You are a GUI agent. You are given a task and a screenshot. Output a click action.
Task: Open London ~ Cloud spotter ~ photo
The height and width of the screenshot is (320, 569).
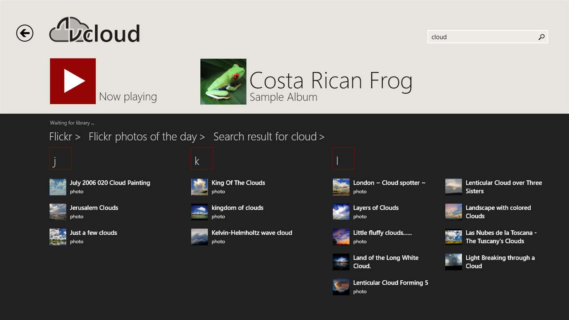click(x=389, y=183)
